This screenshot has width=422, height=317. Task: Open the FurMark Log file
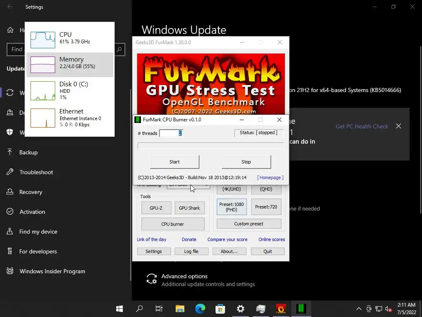coord(191,251)
